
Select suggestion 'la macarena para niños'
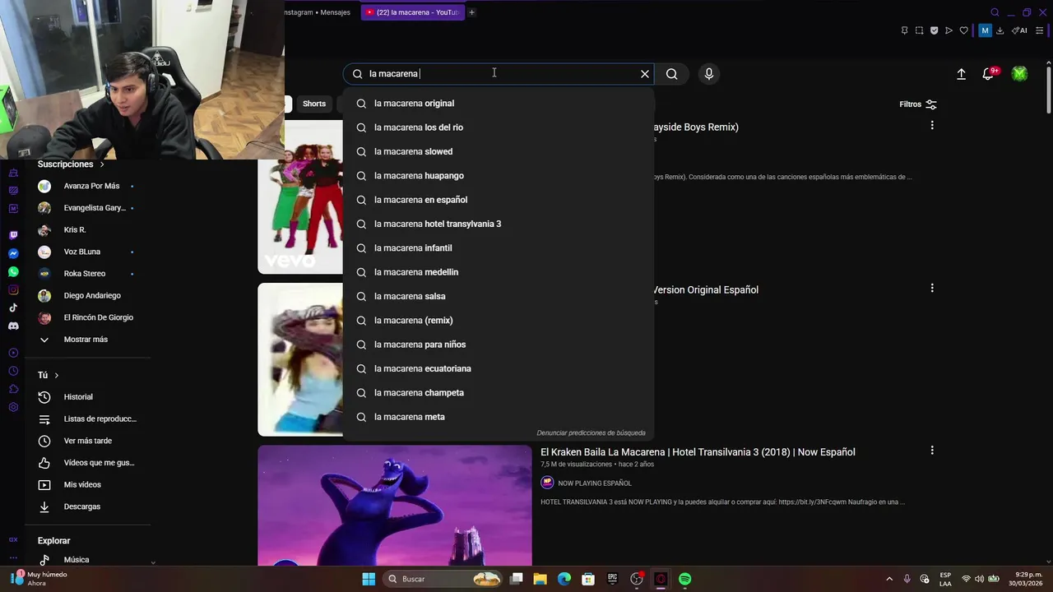[x=499, y=345]
